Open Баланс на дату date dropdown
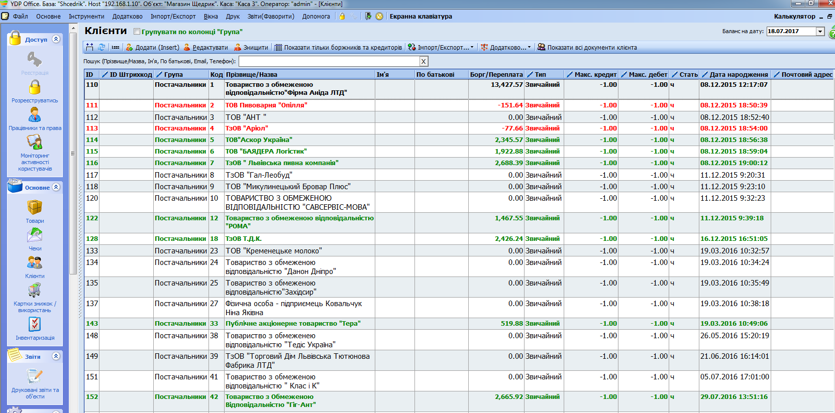This screenshot has height=413, width=835. pos(820,31)
